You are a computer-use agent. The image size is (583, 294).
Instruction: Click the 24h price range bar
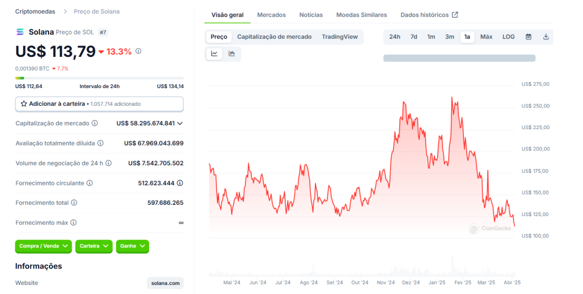pyautogui.click(x=99, y=78)
